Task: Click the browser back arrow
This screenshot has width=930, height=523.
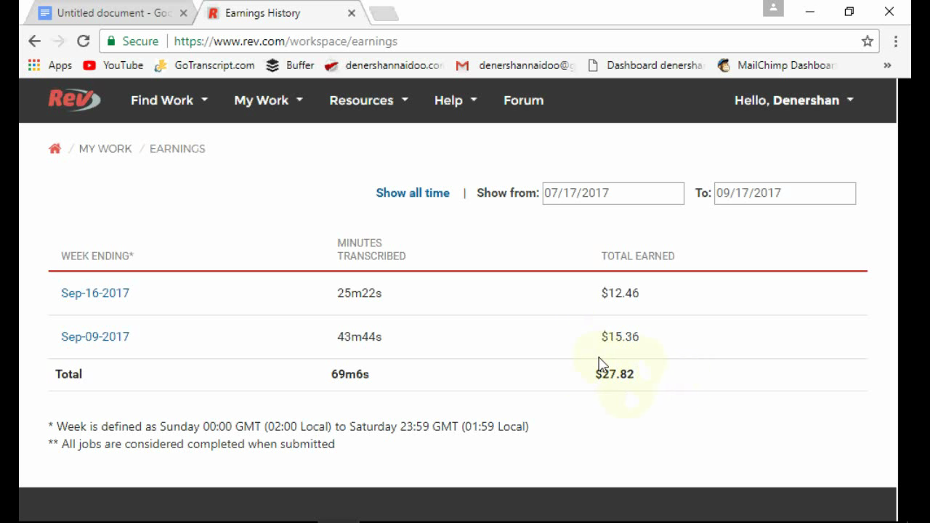Action: pyautogui.click(x=34, y=41)
